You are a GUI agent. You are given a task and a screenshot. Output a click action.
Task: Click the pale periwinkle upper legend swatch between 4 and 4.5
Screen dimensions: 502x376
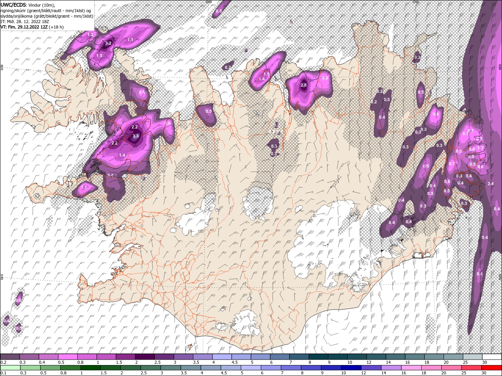[x=221, y=357]
